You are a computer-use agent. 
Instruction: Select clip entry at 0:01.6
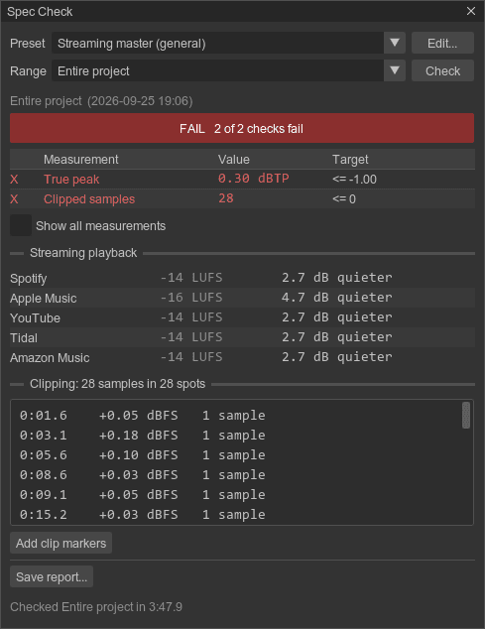(237, 415)
